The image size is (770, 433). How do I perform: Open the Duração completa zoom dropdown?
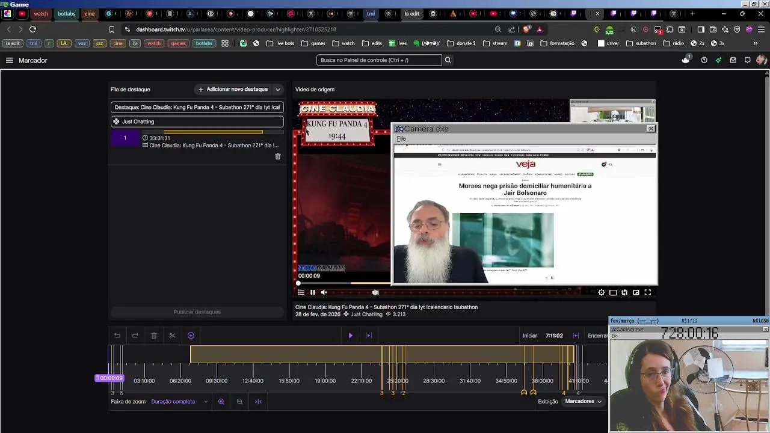coord(179,402)
